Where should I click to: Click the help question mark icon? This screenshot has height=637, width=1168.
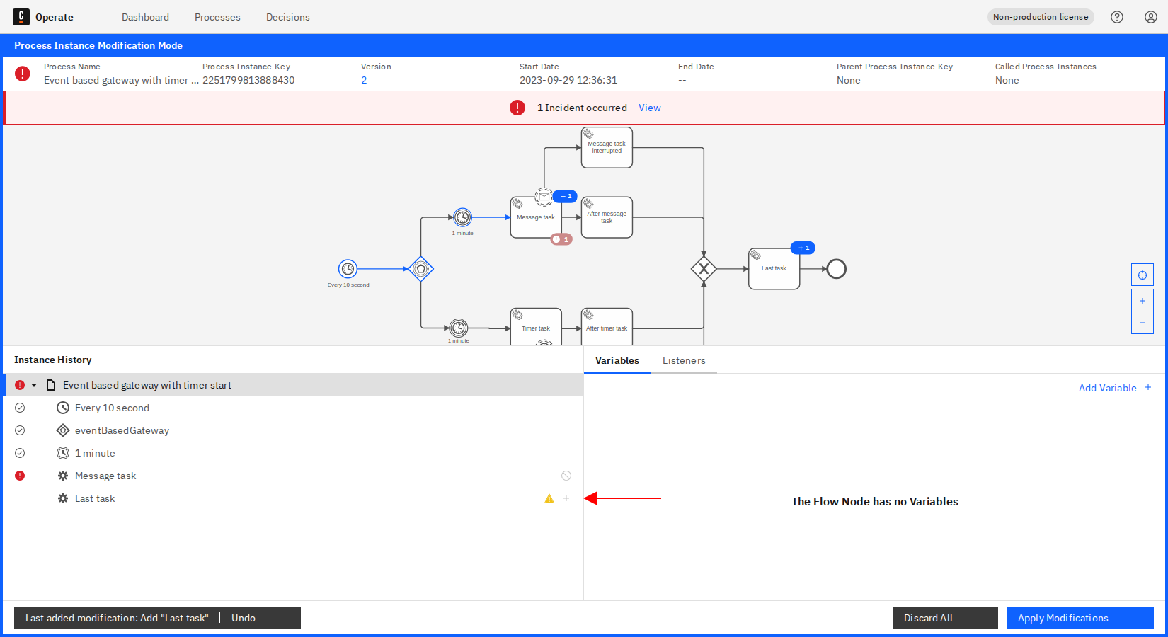(x=1117, y=17)
